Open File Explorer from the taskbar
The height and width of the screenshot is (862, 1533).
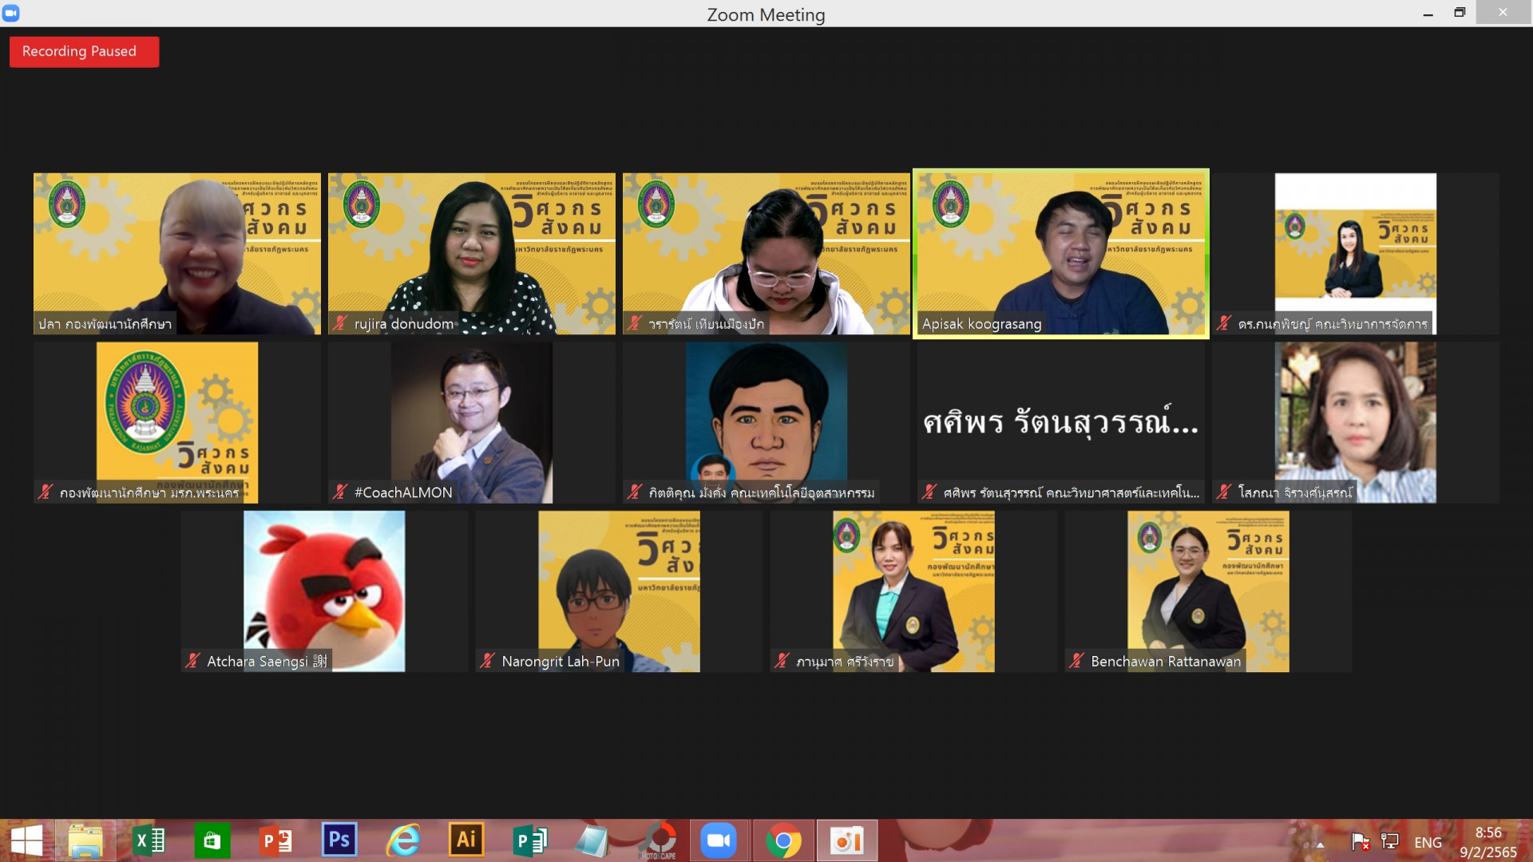coord(85,840)
